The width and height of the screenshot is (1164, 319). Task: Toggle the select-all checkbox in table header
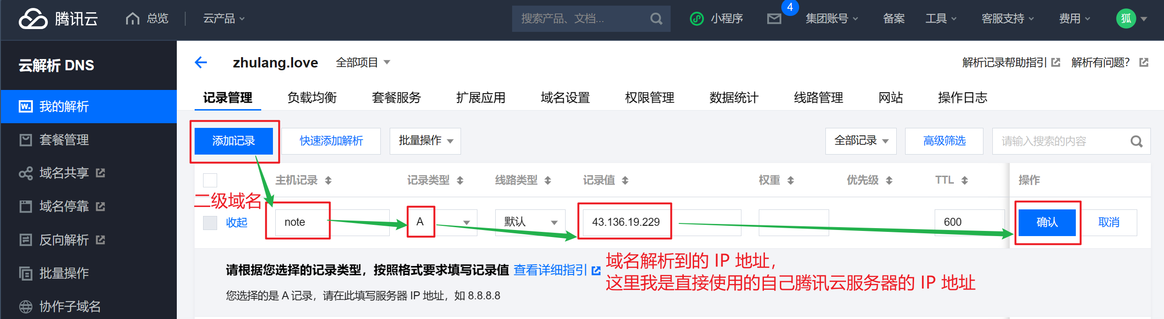pos(210,180)
